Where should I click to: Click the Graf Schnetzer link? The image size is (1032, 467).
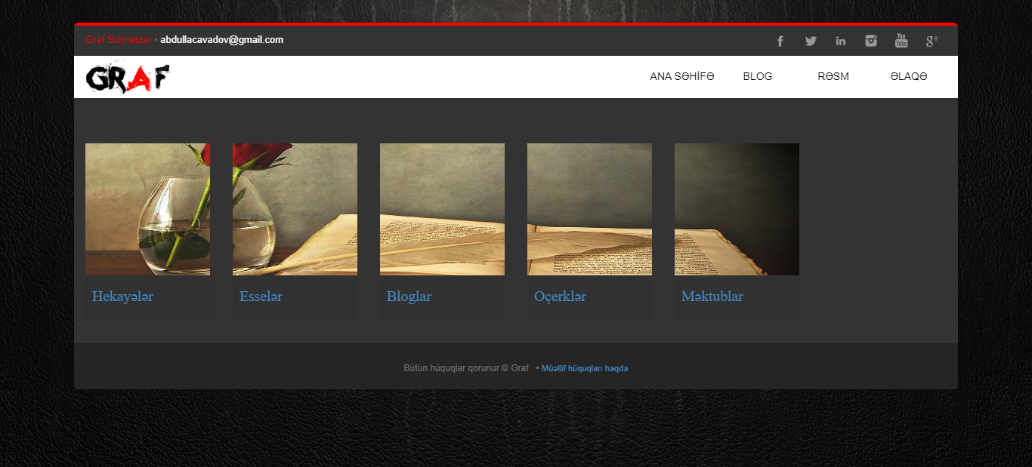click(x=118, y=40)
